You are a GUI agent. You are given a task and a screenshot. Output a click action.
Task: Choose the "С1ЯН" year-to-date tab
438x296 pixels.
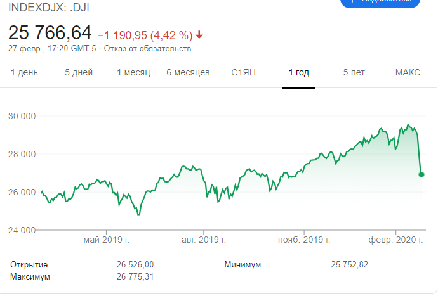243,72
